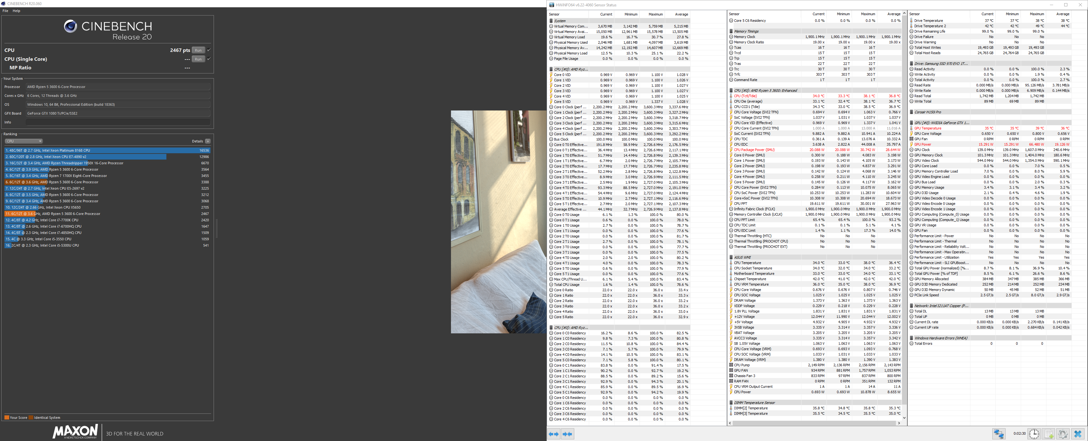Toggle the CPU Single Core test checkmark

point(209,59)
